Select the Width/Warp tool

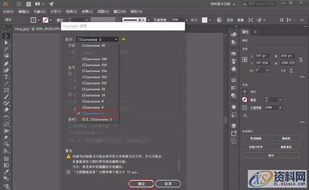[6, 131]
